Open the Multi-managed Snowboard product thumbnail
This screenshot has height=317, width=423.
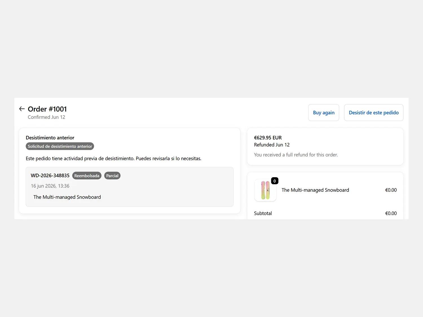click(x=265, y=190)
